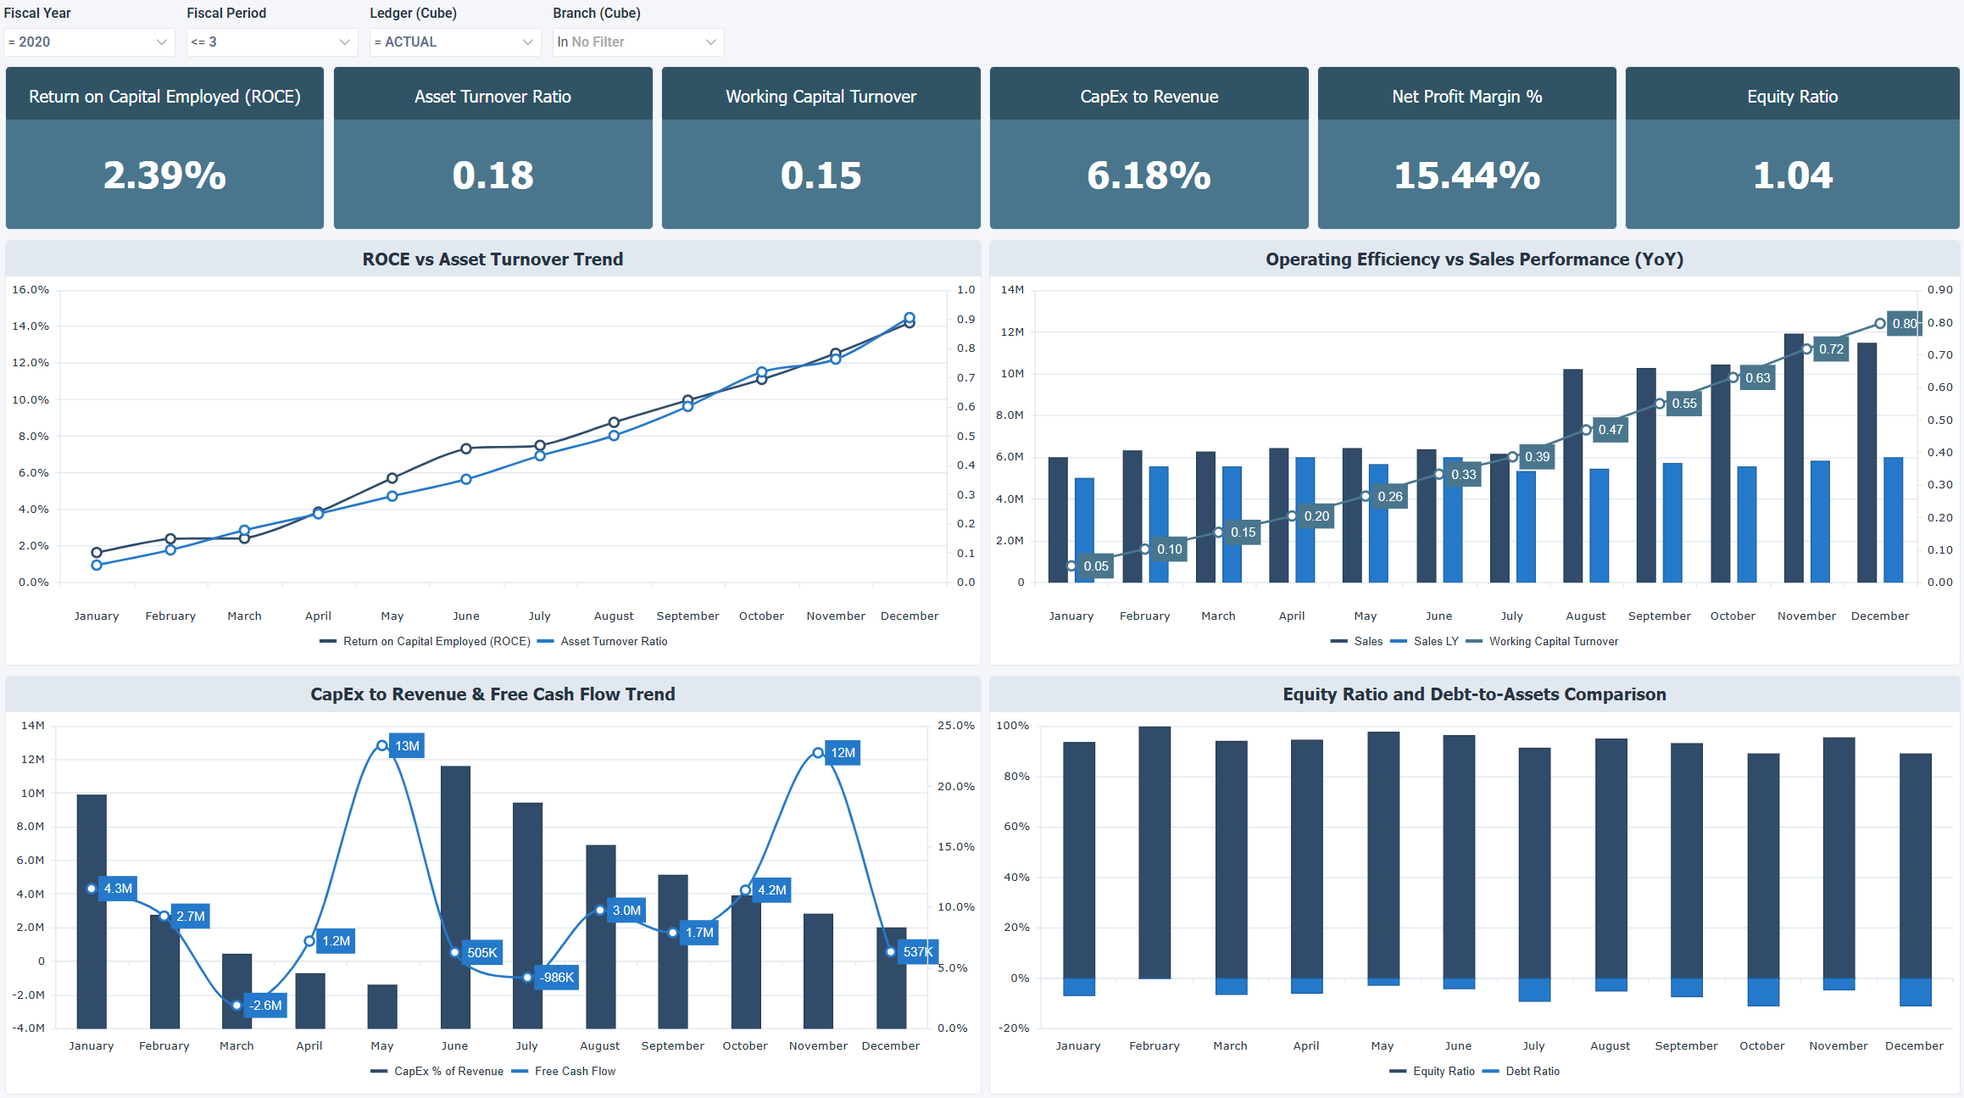Click the Working Capital Turnover KPI tile
This screenshot has width=1964, height=1098.
pos(820,148)
